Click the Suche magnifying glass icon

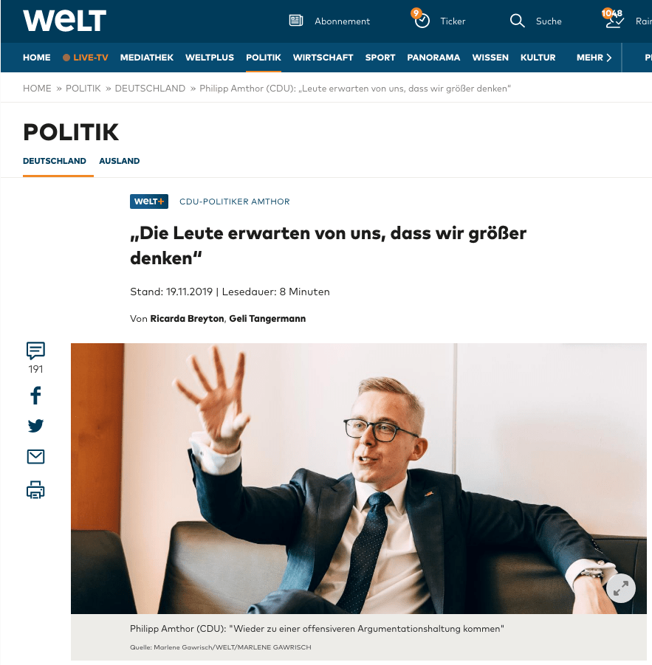[x=517, y=21]
